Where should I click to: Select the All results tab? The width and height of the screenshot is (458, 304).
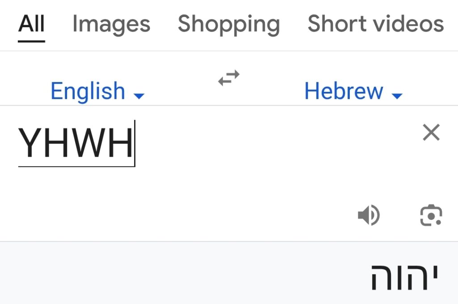(31, 23)
